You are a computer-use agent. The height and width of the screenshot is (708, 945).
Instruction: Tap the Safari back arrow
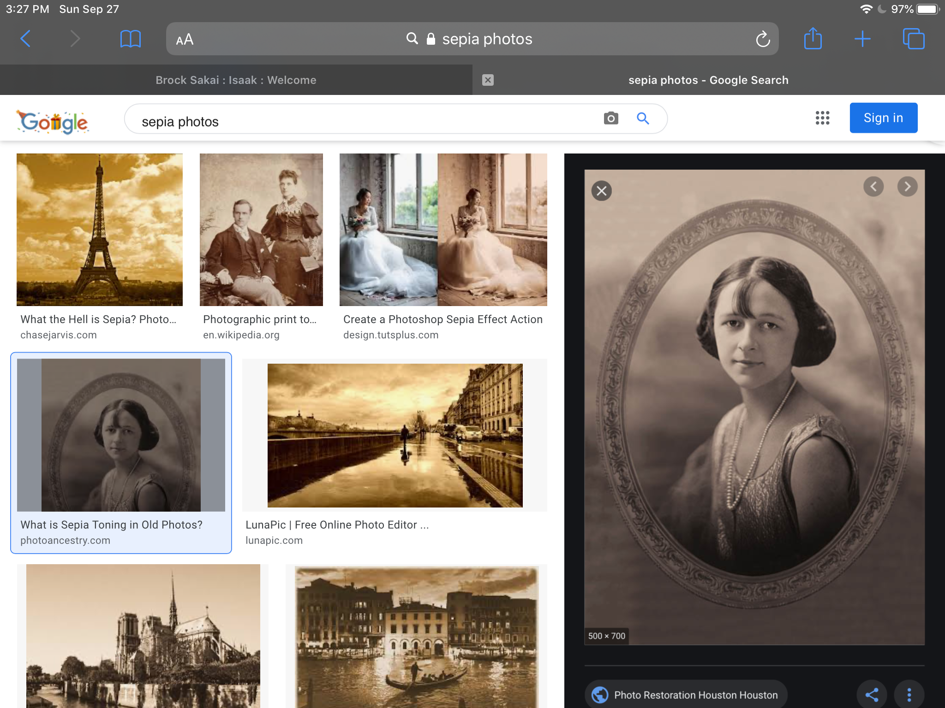[26, 39]
